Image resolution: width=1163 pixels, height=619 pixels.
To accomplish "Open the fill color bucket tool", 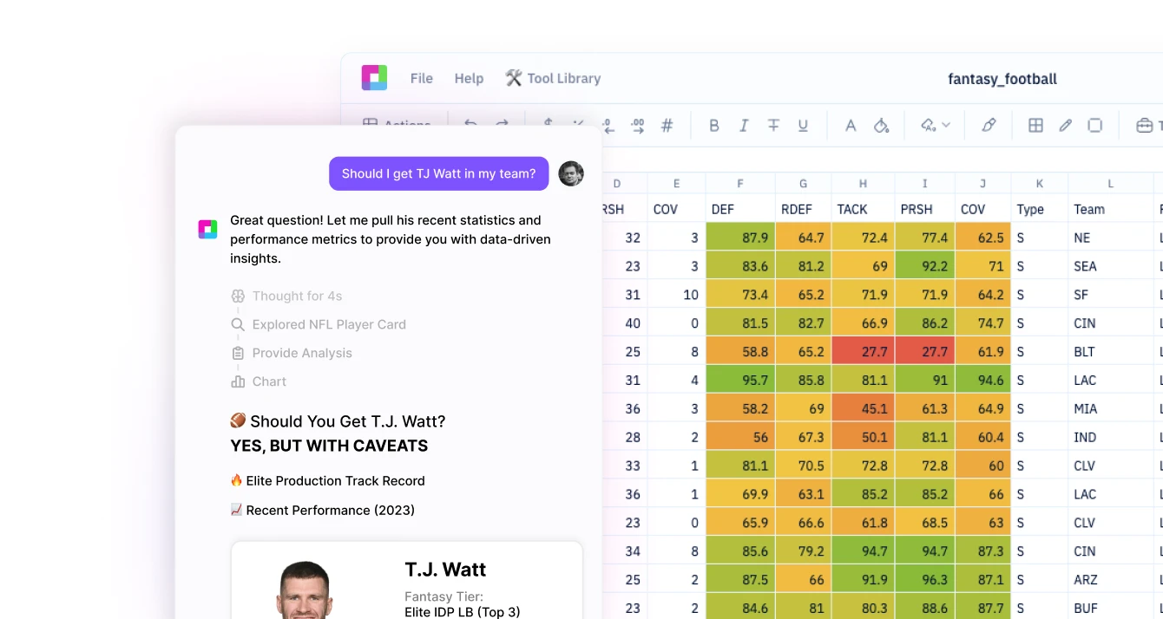I will pyautogui.click(x=881, y=126).
